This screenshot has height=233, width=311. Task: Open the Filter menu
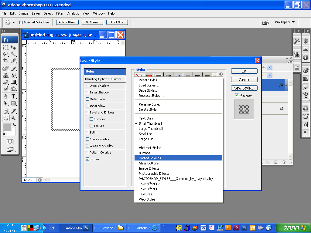tap(60, 13)
